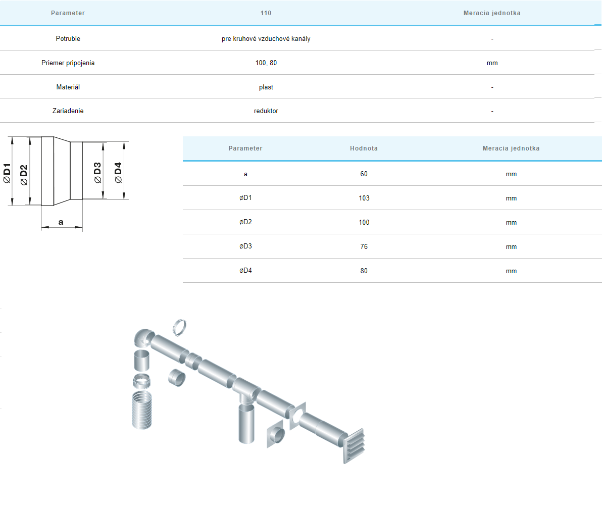Click the ØD4 label in dimension drawing
Viewport: 602px width, 509px height.
pos(118,172)
